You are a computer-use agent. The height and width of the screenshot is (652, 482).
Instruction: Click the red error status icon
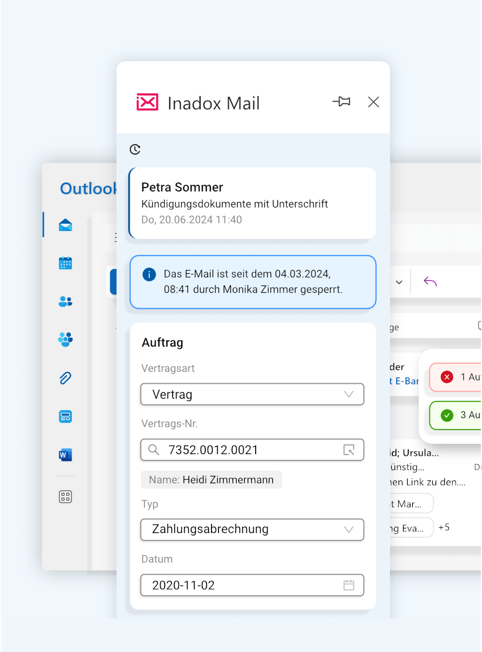(x=447, y=377)
